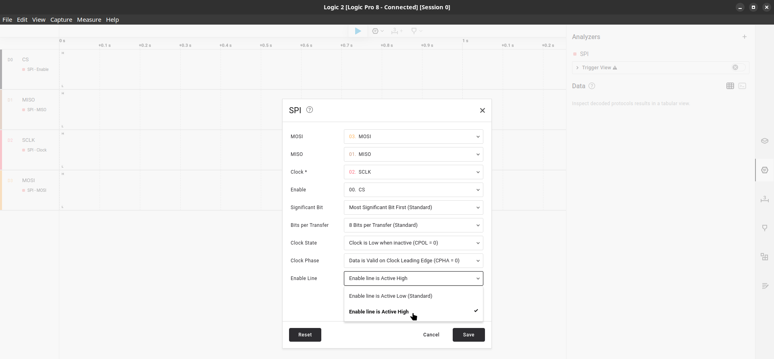Select Enable line is Active Low option
The height and width of the screenshot is (359, 774).
tap(413, 296)
